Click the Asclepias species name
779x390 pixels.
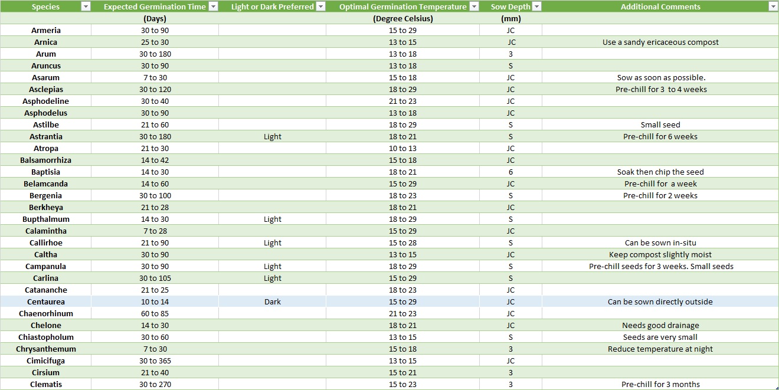(46, 89)
